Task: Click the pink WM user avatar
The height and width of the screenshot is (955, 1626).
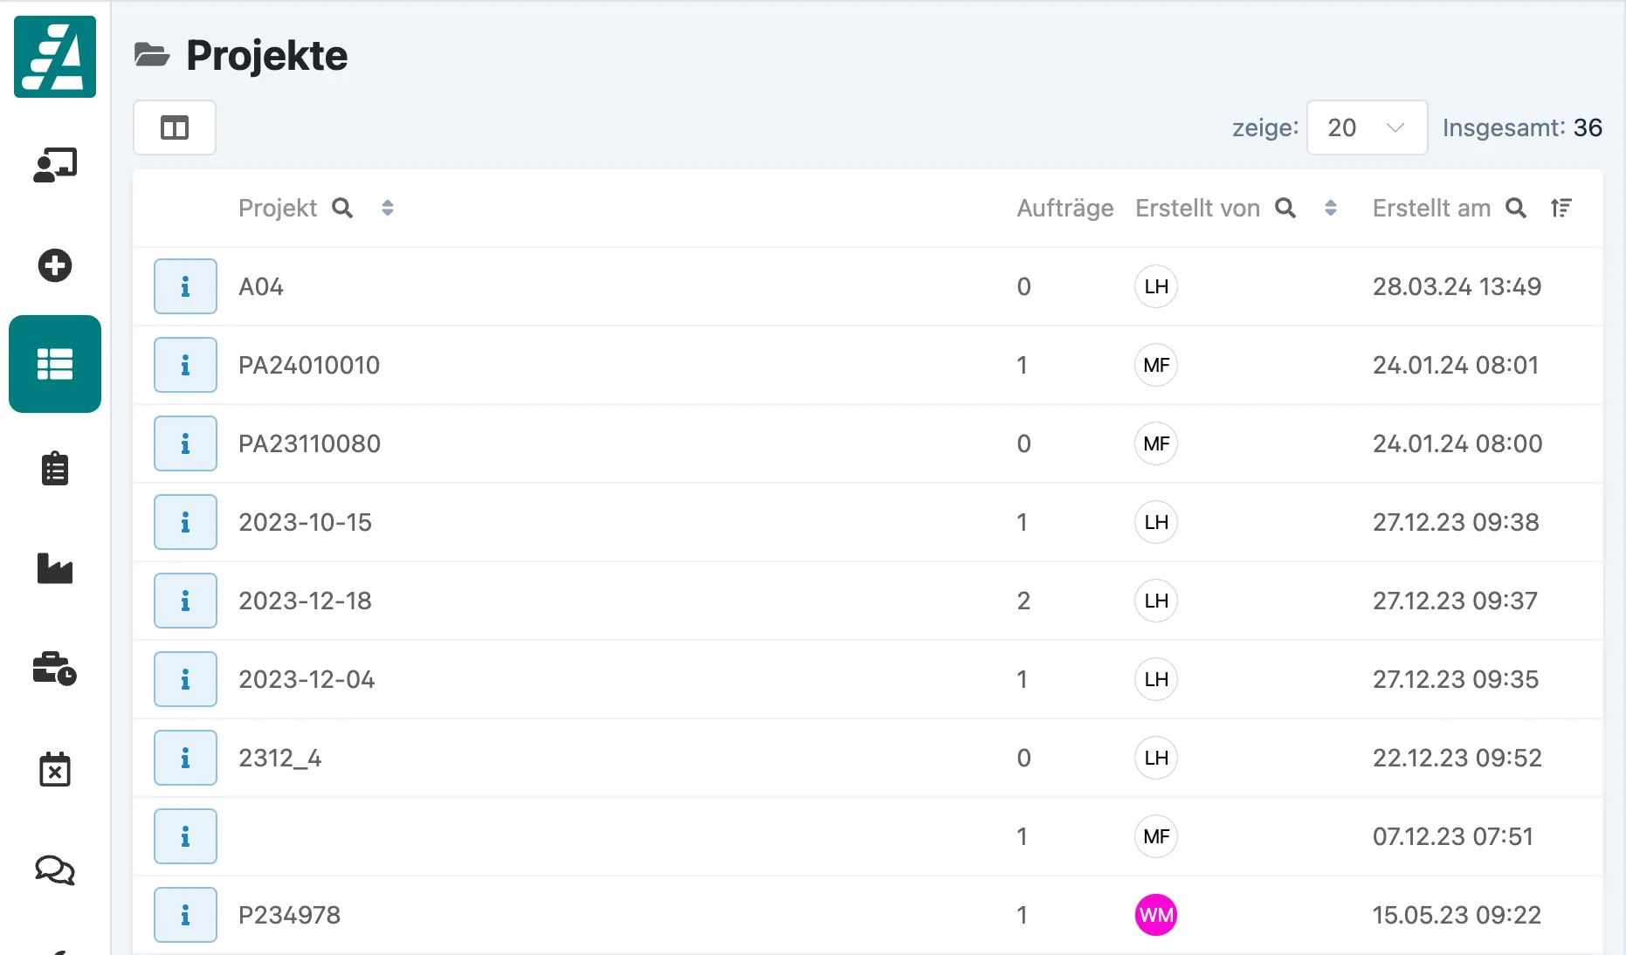Action: pyautogui.click(x=1156, y=915)
